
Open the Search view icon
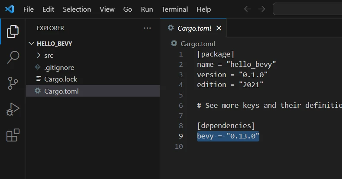coord(13,57)
